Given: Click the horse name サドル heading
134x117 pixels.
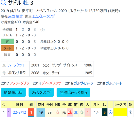Looking at the screenshot, I should coord(15,3).
